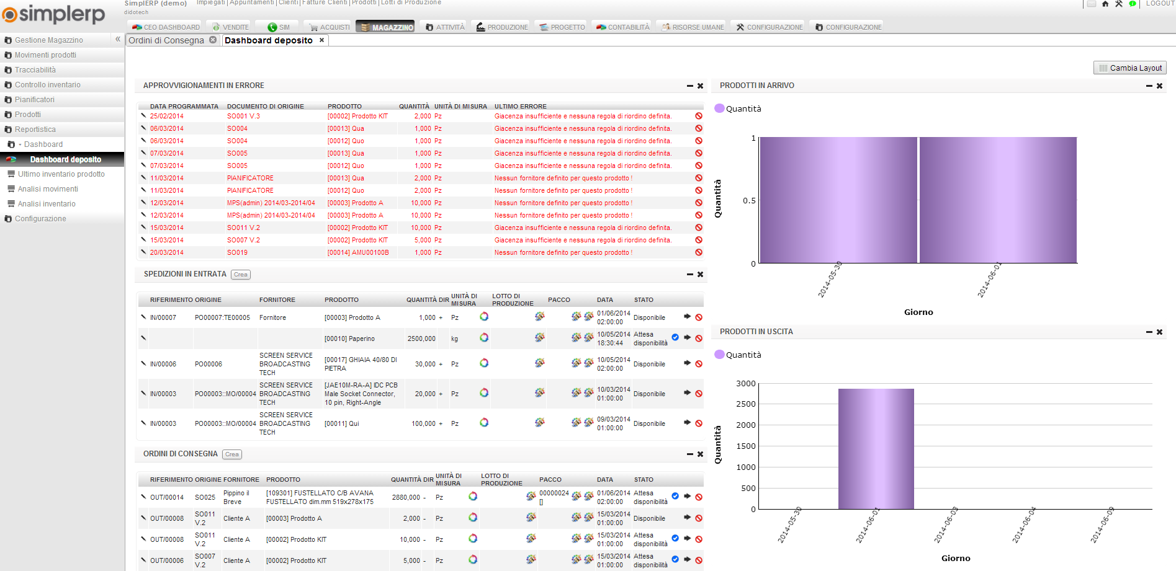The width and height of the screenshot is (1176, 571).
Task: Cancel the [00011] Qui shipment with the red icon
Action: [699, 423]
